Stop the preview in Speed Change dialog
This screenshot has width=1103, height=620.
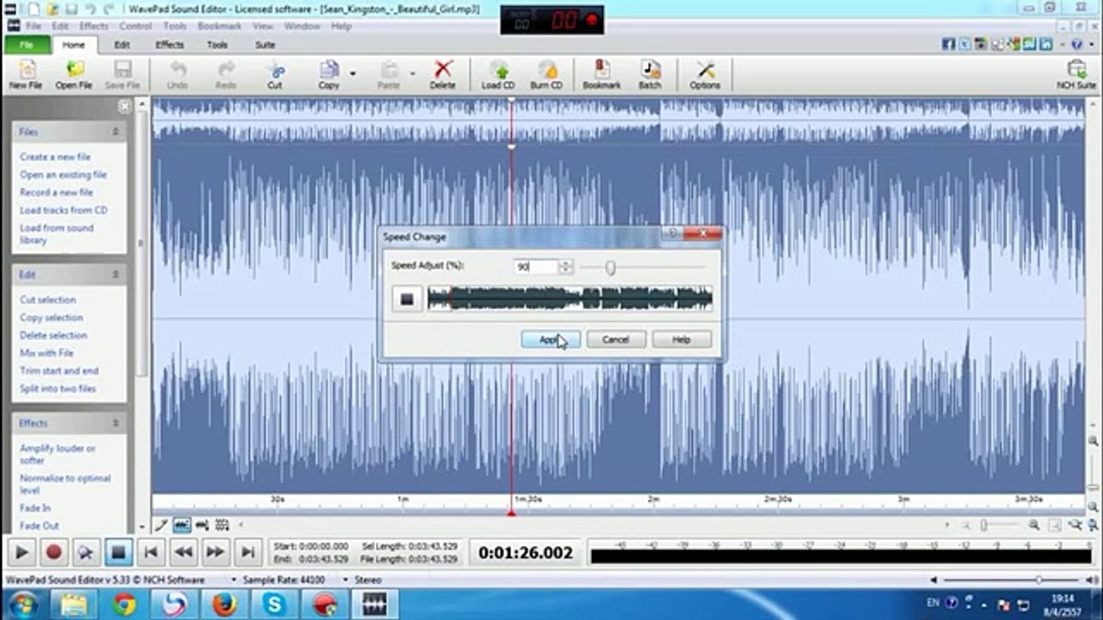[x=407, y=299]
